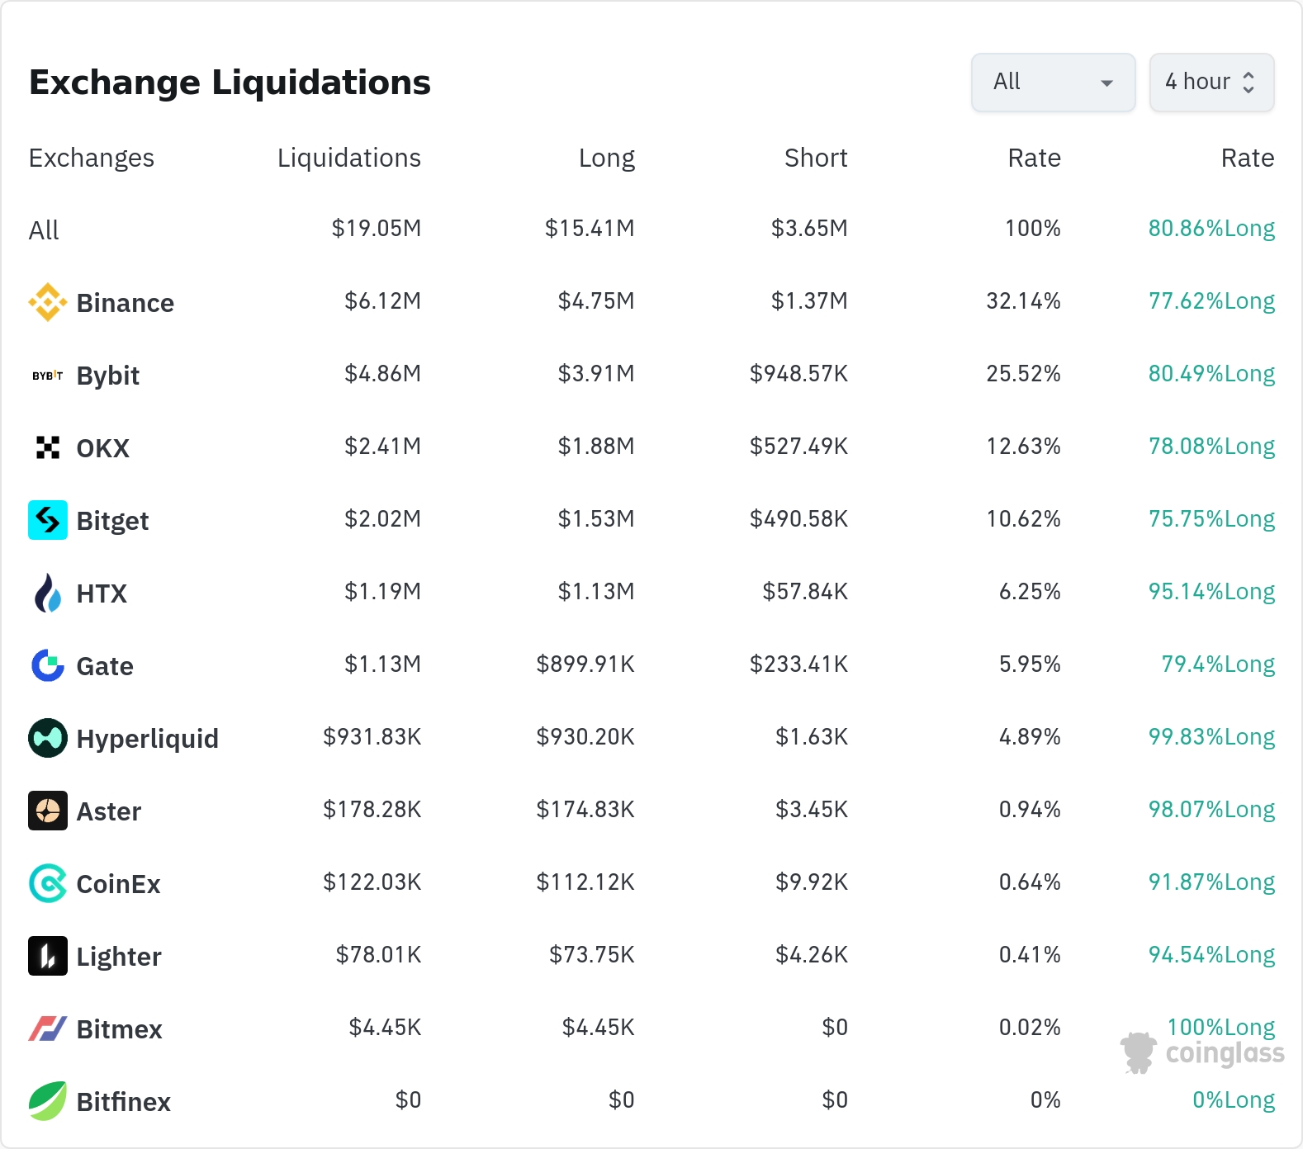1303x1149 pixels.
Task: Click the HTX flame logo icon
Action: coord(48,593)
